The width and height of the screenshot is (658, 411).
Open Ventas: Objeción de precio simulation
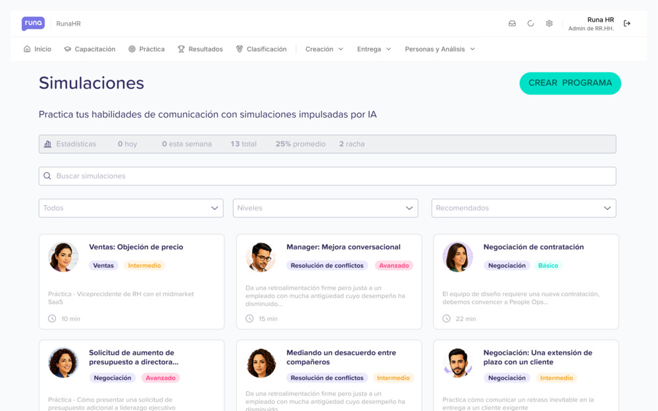(132, 281)
